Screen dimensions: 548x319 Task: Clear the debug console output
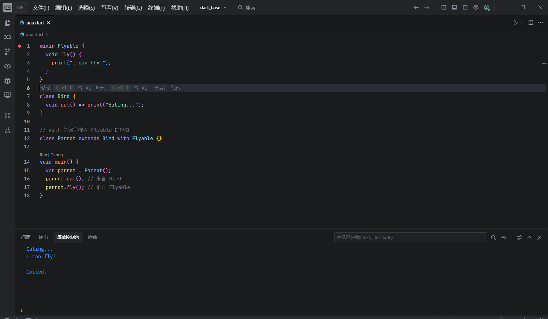tap(504, 237)
